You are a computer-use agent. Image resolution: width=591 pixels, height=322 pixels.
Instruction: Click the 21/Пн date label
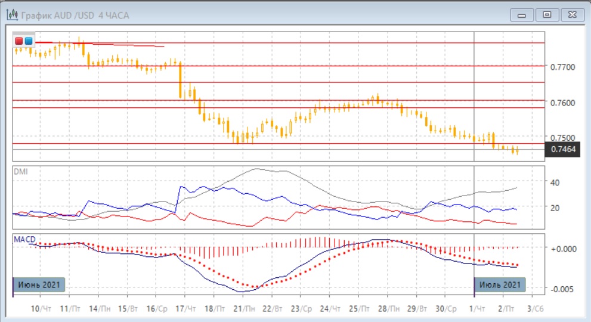(x=244, y=309)
